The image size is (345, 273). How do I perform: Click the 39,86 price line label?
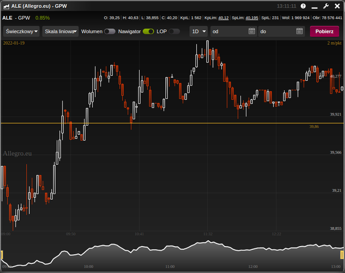click(x=314, y=126)
